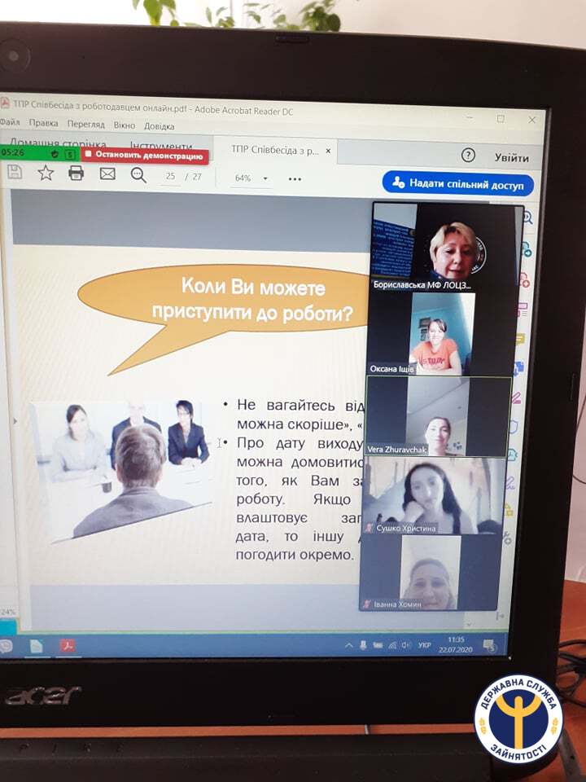Screen dimensions: 586x782
Task: Close the ТПР Співбесіда document tab
Action: (x=328, y=151)
